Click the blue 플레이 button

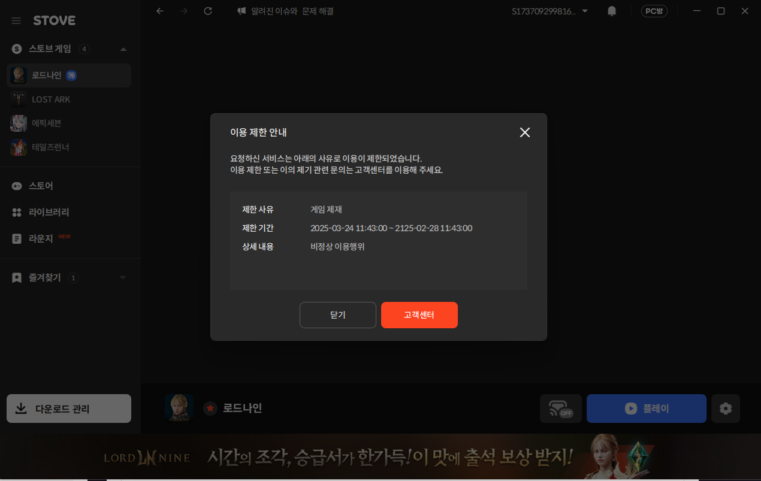[647, 409]
